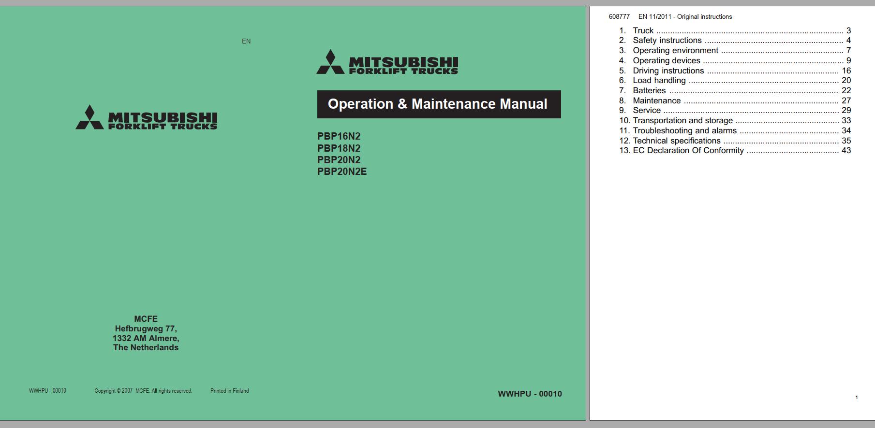
Task: Click the Mitsubishi Forklift Trucks logo on back cover
Action: coord(146,117)
